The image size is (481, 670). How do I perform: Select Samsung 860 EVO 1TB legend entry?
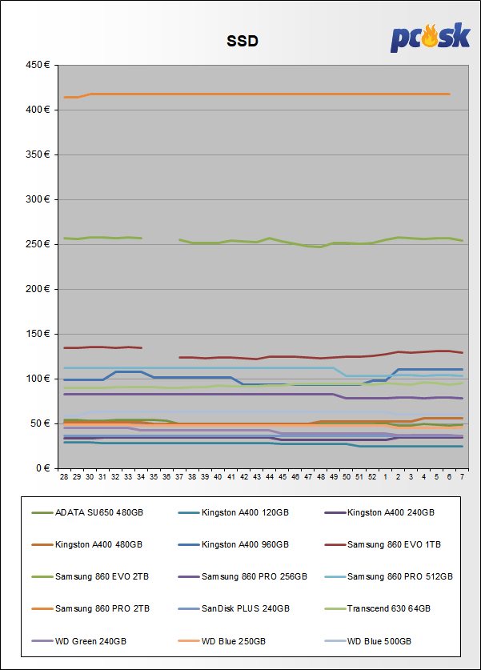(x=383, y=544)
